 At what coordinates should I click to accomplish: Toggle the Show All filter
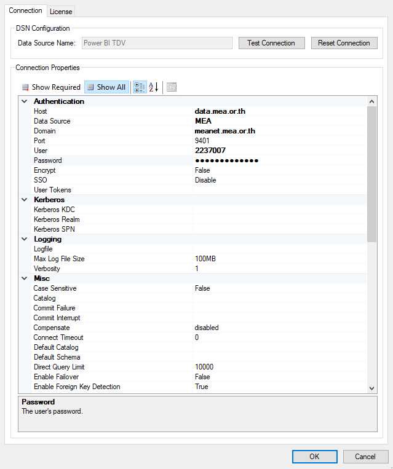click(x=106, y=87)
